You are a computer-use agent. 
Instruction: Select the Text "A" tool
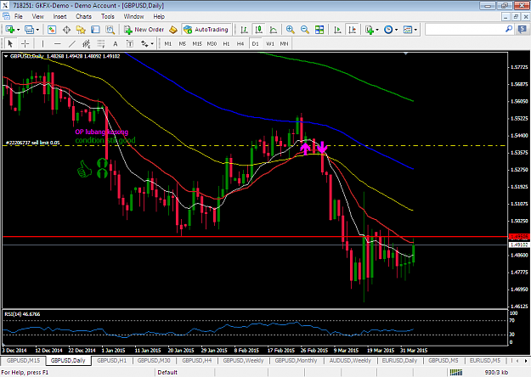coord(116,43)
